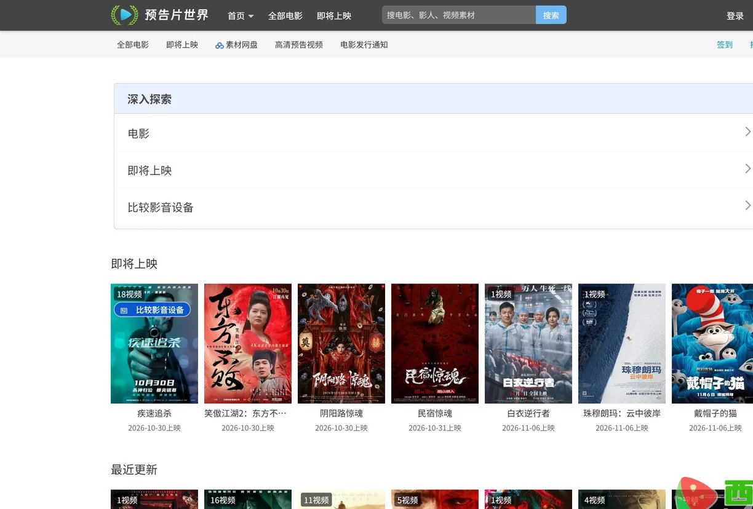Open 高清预告视频 tab
The width and height of the screenshot is (753, 509).
299,45
